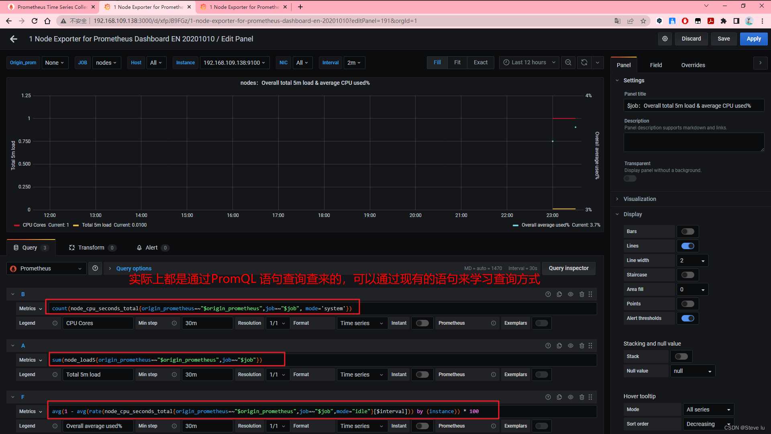Grab the drag handle of query B

click(590, 295)
